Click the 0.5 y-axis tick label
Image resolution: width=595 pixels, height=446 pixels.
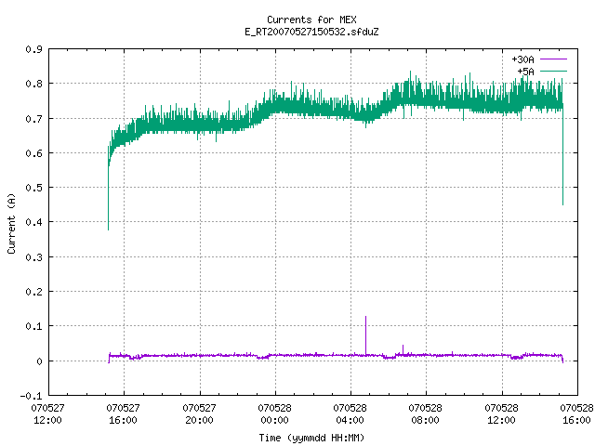click(33, 188)
